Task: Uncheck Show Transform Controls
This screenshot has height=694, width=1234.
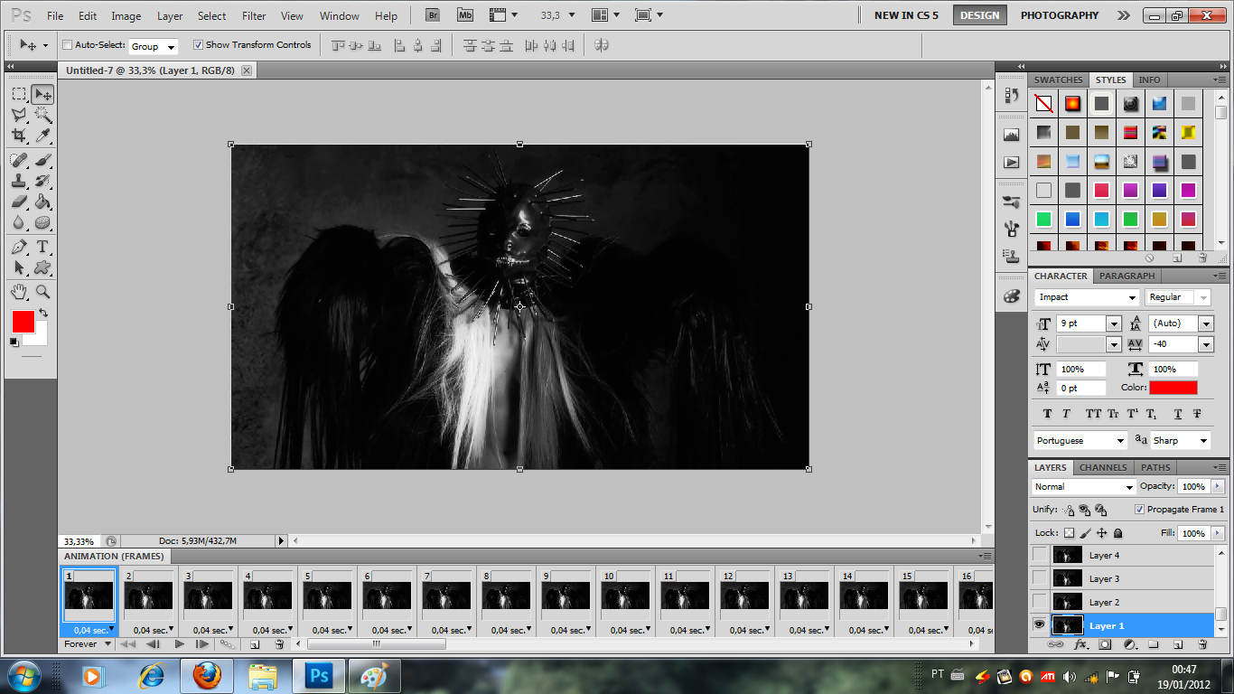Action: coord(199,45)
